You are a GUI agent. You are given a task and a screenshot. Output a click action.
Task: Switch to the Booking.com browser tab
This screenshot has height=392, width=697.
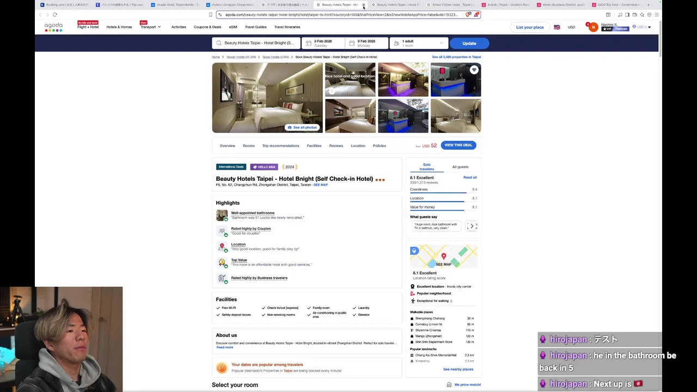[x=65, y=5]
